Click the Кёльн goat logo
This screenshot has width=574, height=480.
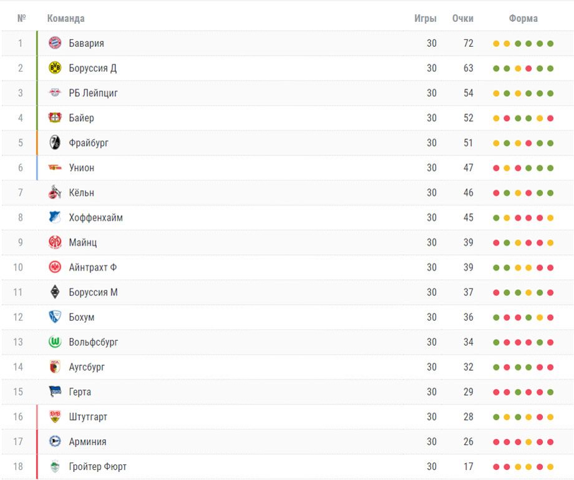click(55, 192)
